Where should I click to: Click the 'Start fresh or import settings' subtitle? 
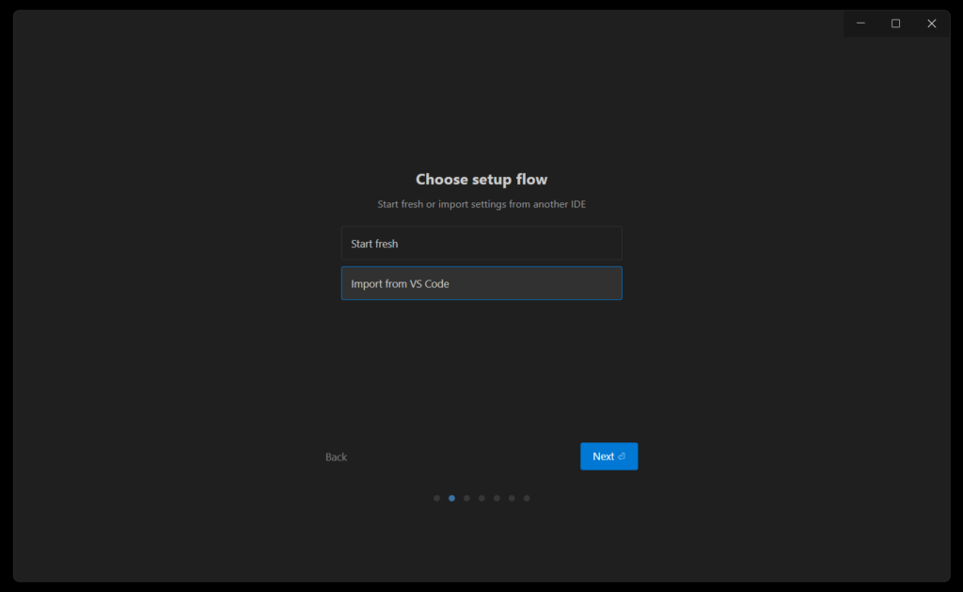[x=481, y=204]
